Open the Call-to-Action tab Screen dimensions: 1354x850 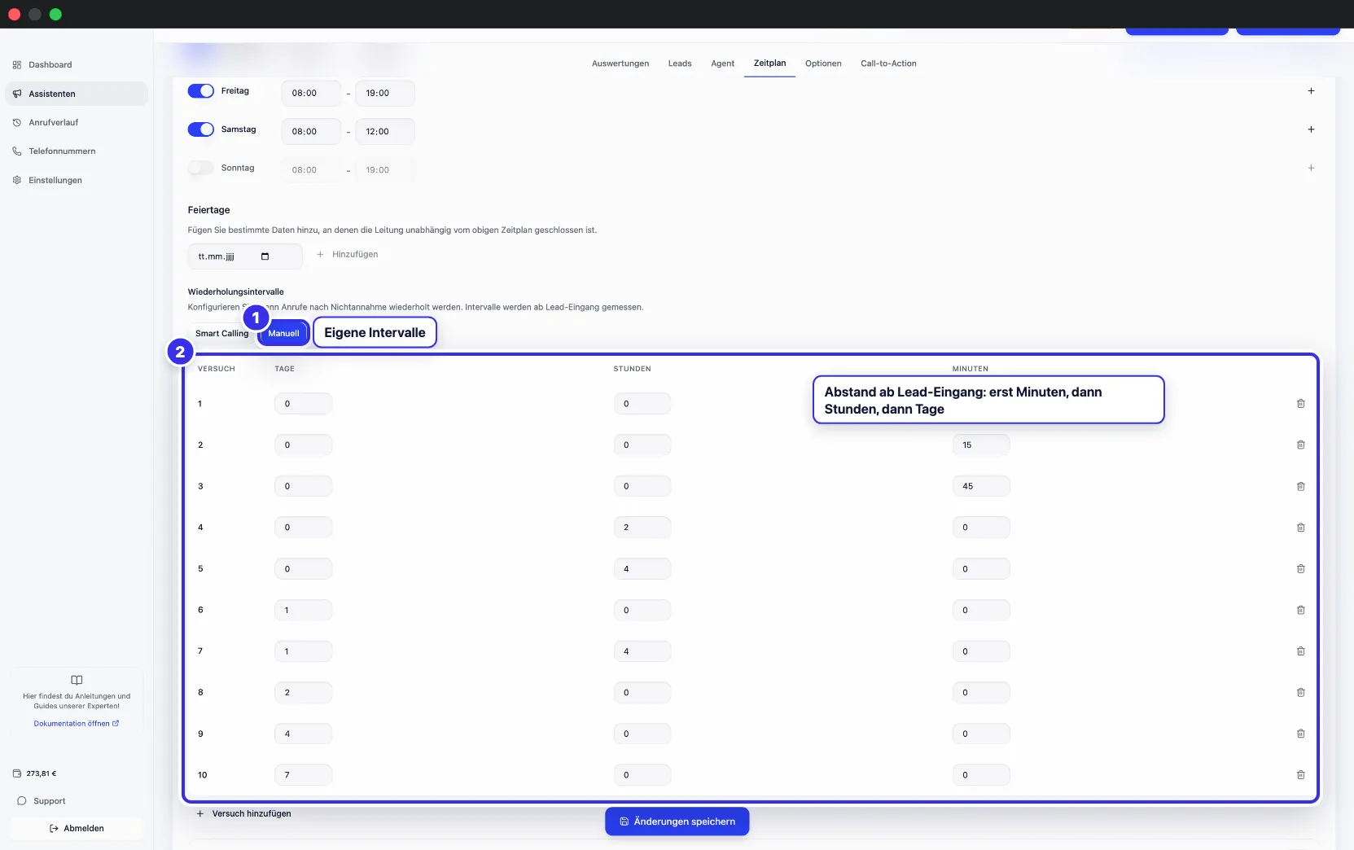pos(888,64)
